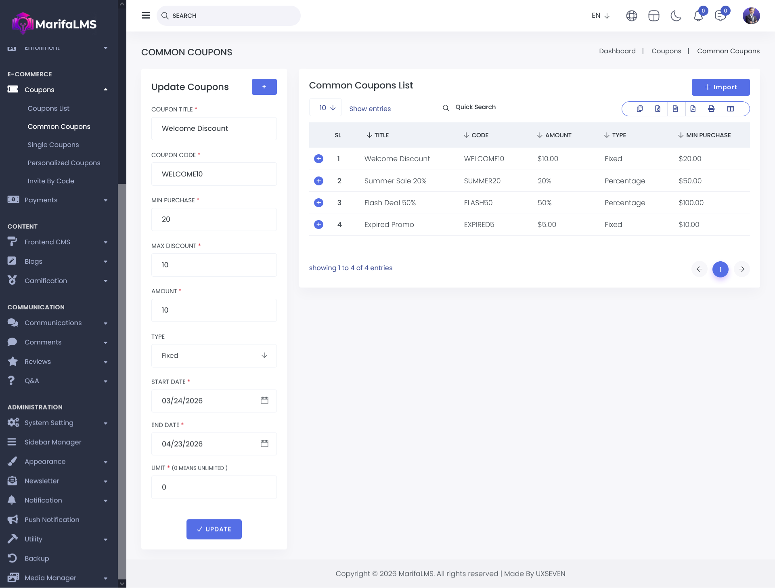Open start date calendar picker
This screenshot has width=775, height=588.
coord(264,400)
